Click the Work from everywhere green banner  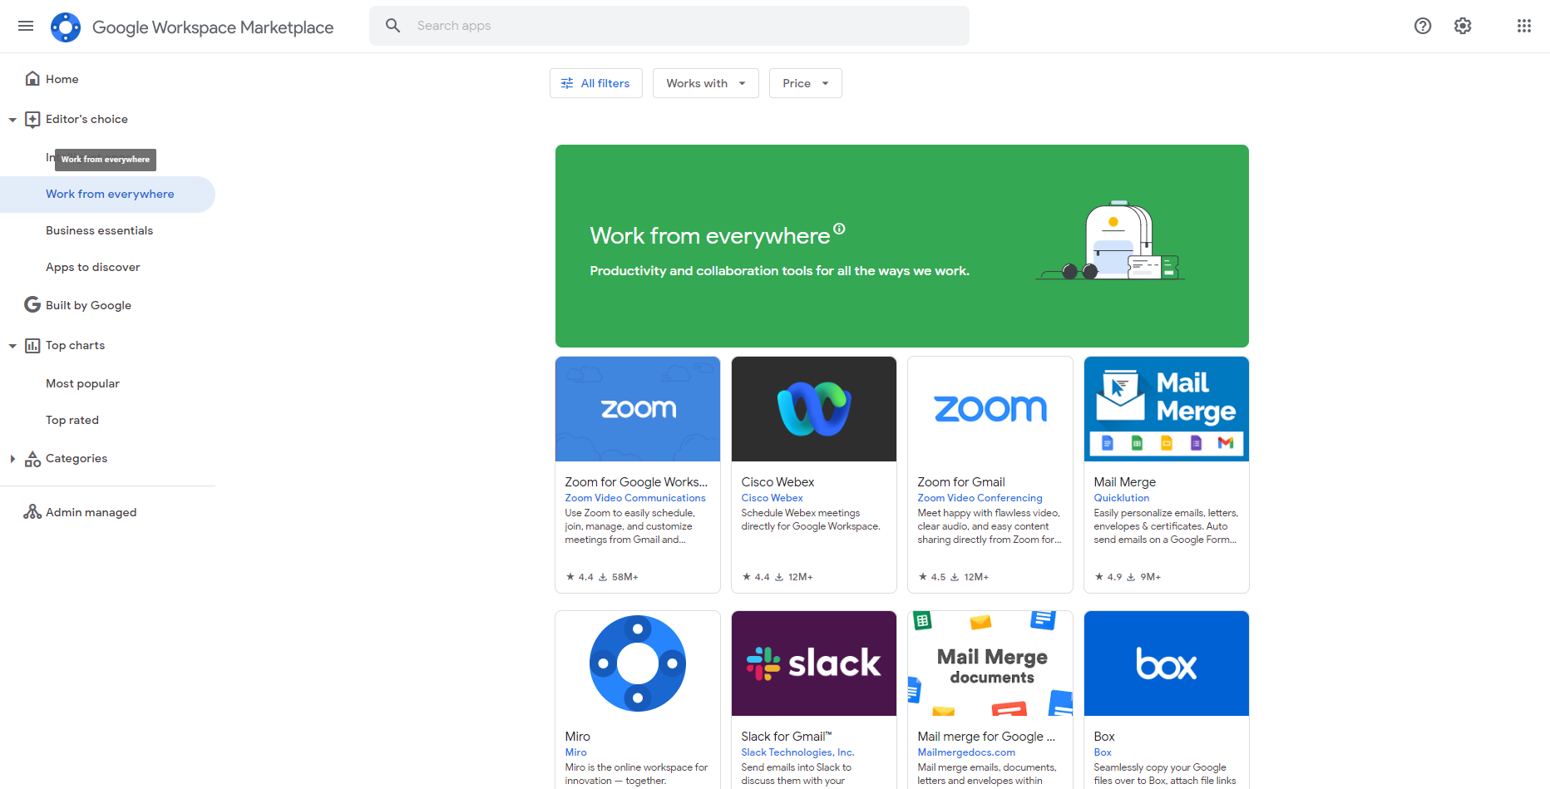click(x=902, y=246)
